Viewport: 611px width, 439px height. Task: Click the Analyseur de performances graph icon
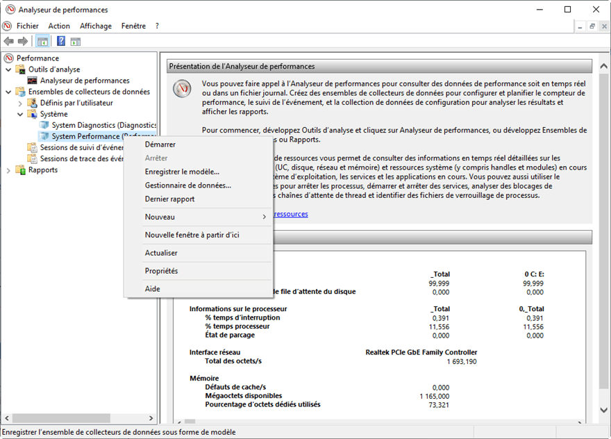[33, 81]
